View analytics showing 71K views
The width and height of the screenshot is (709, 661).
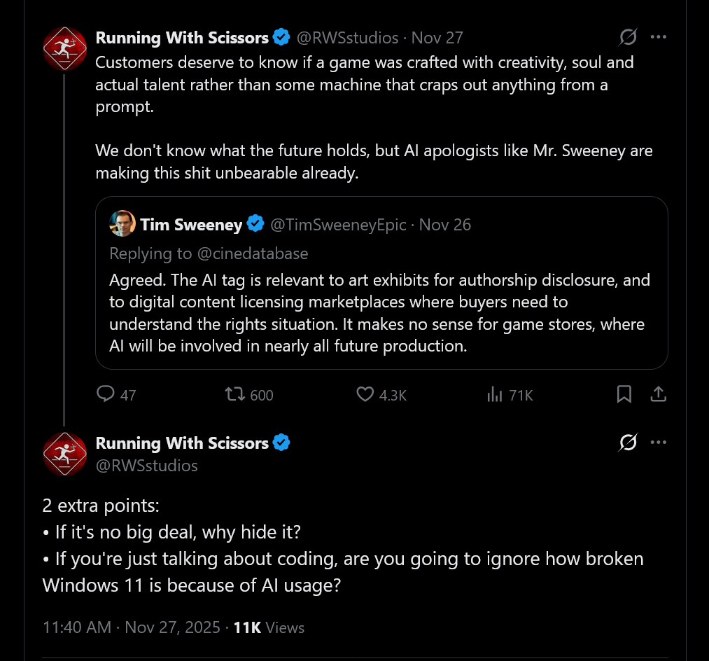(x=495, y=395)
